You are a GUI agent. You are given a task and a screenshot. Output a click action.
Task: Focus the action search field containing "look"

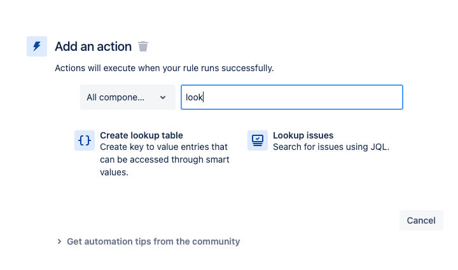[x=292, y=97]
